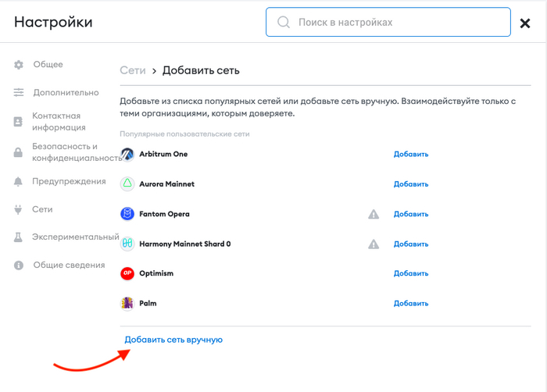Click the Harmony Mainnet Shard 0 logo

tap(127, 244)
